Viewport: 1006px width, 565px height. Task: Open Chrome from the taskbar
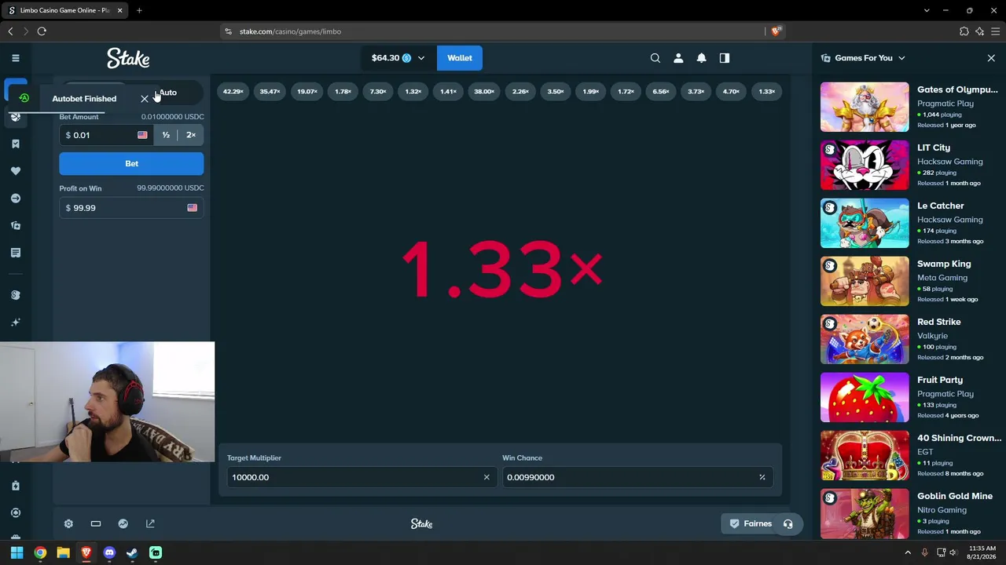pyautogui.click(x=40, y=552)
